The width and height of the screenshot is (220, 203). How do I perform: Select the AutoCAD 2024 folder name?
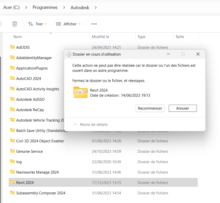click(29, 79)
